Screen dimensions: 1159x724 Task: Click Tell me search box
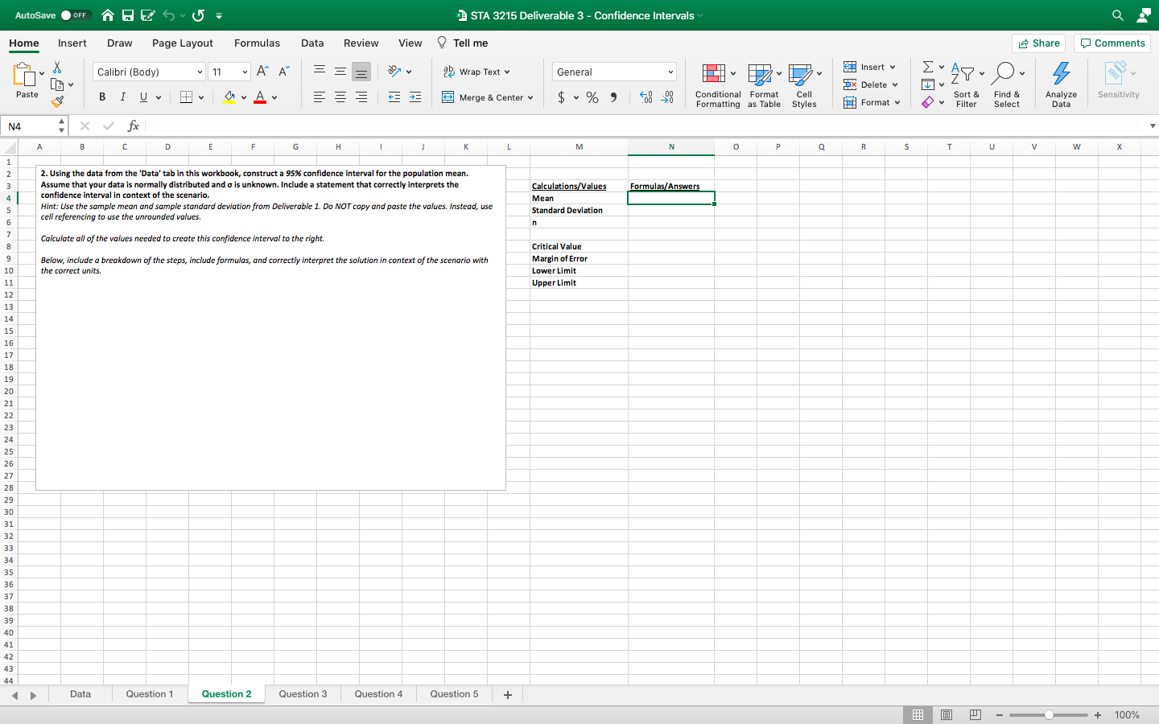pos(463,43)
